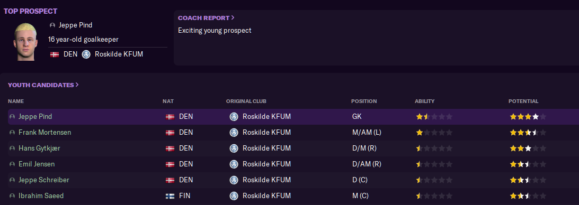
Task: Click the Finland flag in Ibrahim Saeed's row
Action: pyautogui.click(x=170, y=196)
